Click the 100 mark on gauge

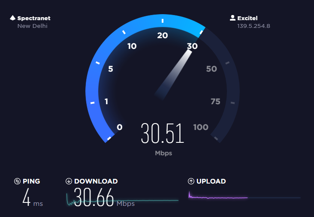(x=201, y=127)
